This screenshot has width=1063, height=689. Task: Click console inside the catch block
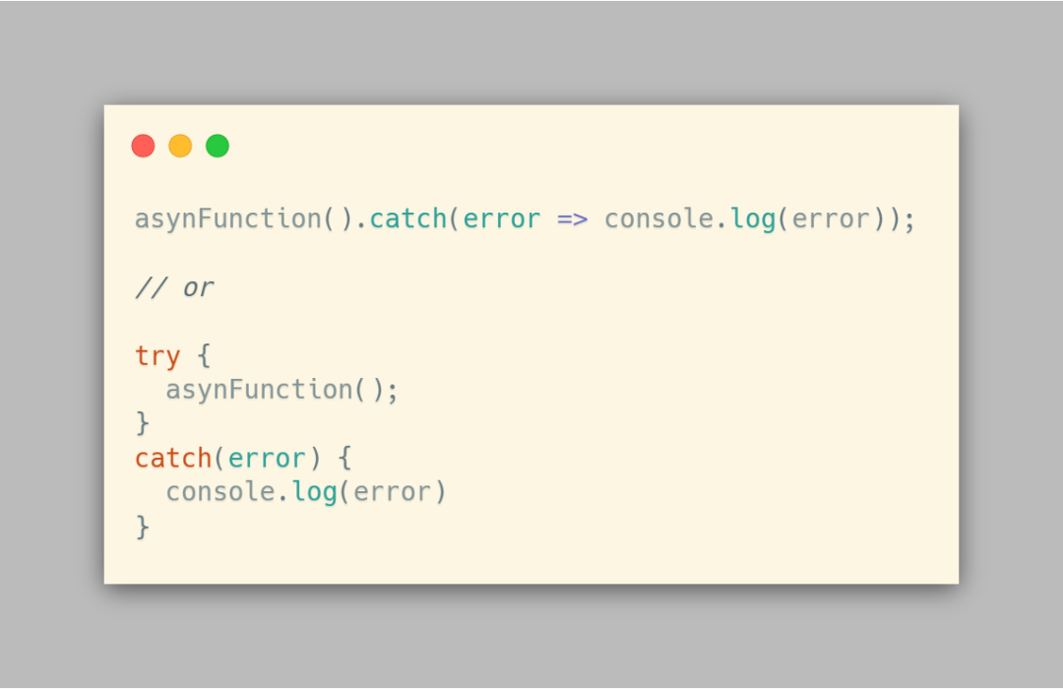219,492
